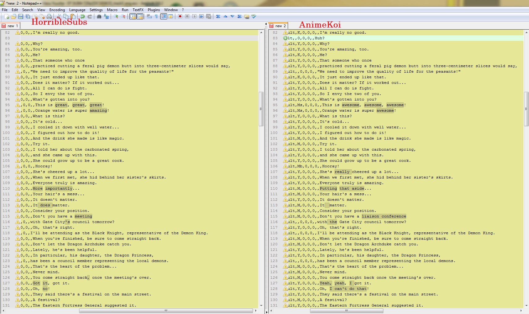
Task: Click the Copy toolbar icon
Action: coord(66,16)
